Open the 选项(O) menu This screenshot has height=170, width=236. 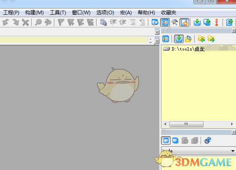(x=105, y=13)
